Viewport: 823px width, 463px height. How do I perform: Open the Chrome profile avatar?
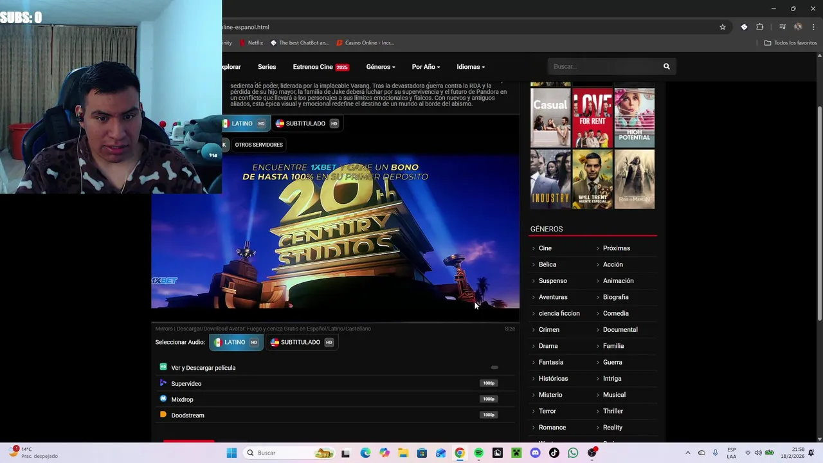tap(798, 27)
